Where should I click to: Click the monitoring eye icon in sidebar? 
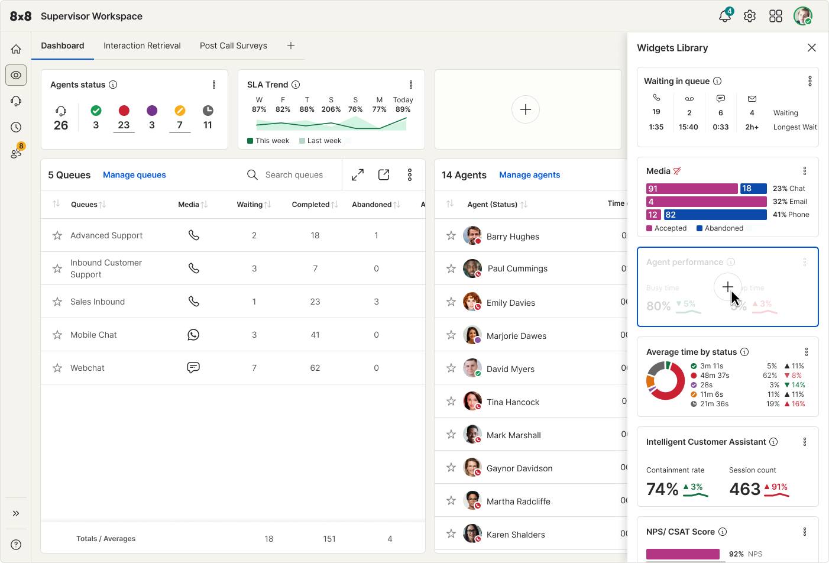(16, 75)
